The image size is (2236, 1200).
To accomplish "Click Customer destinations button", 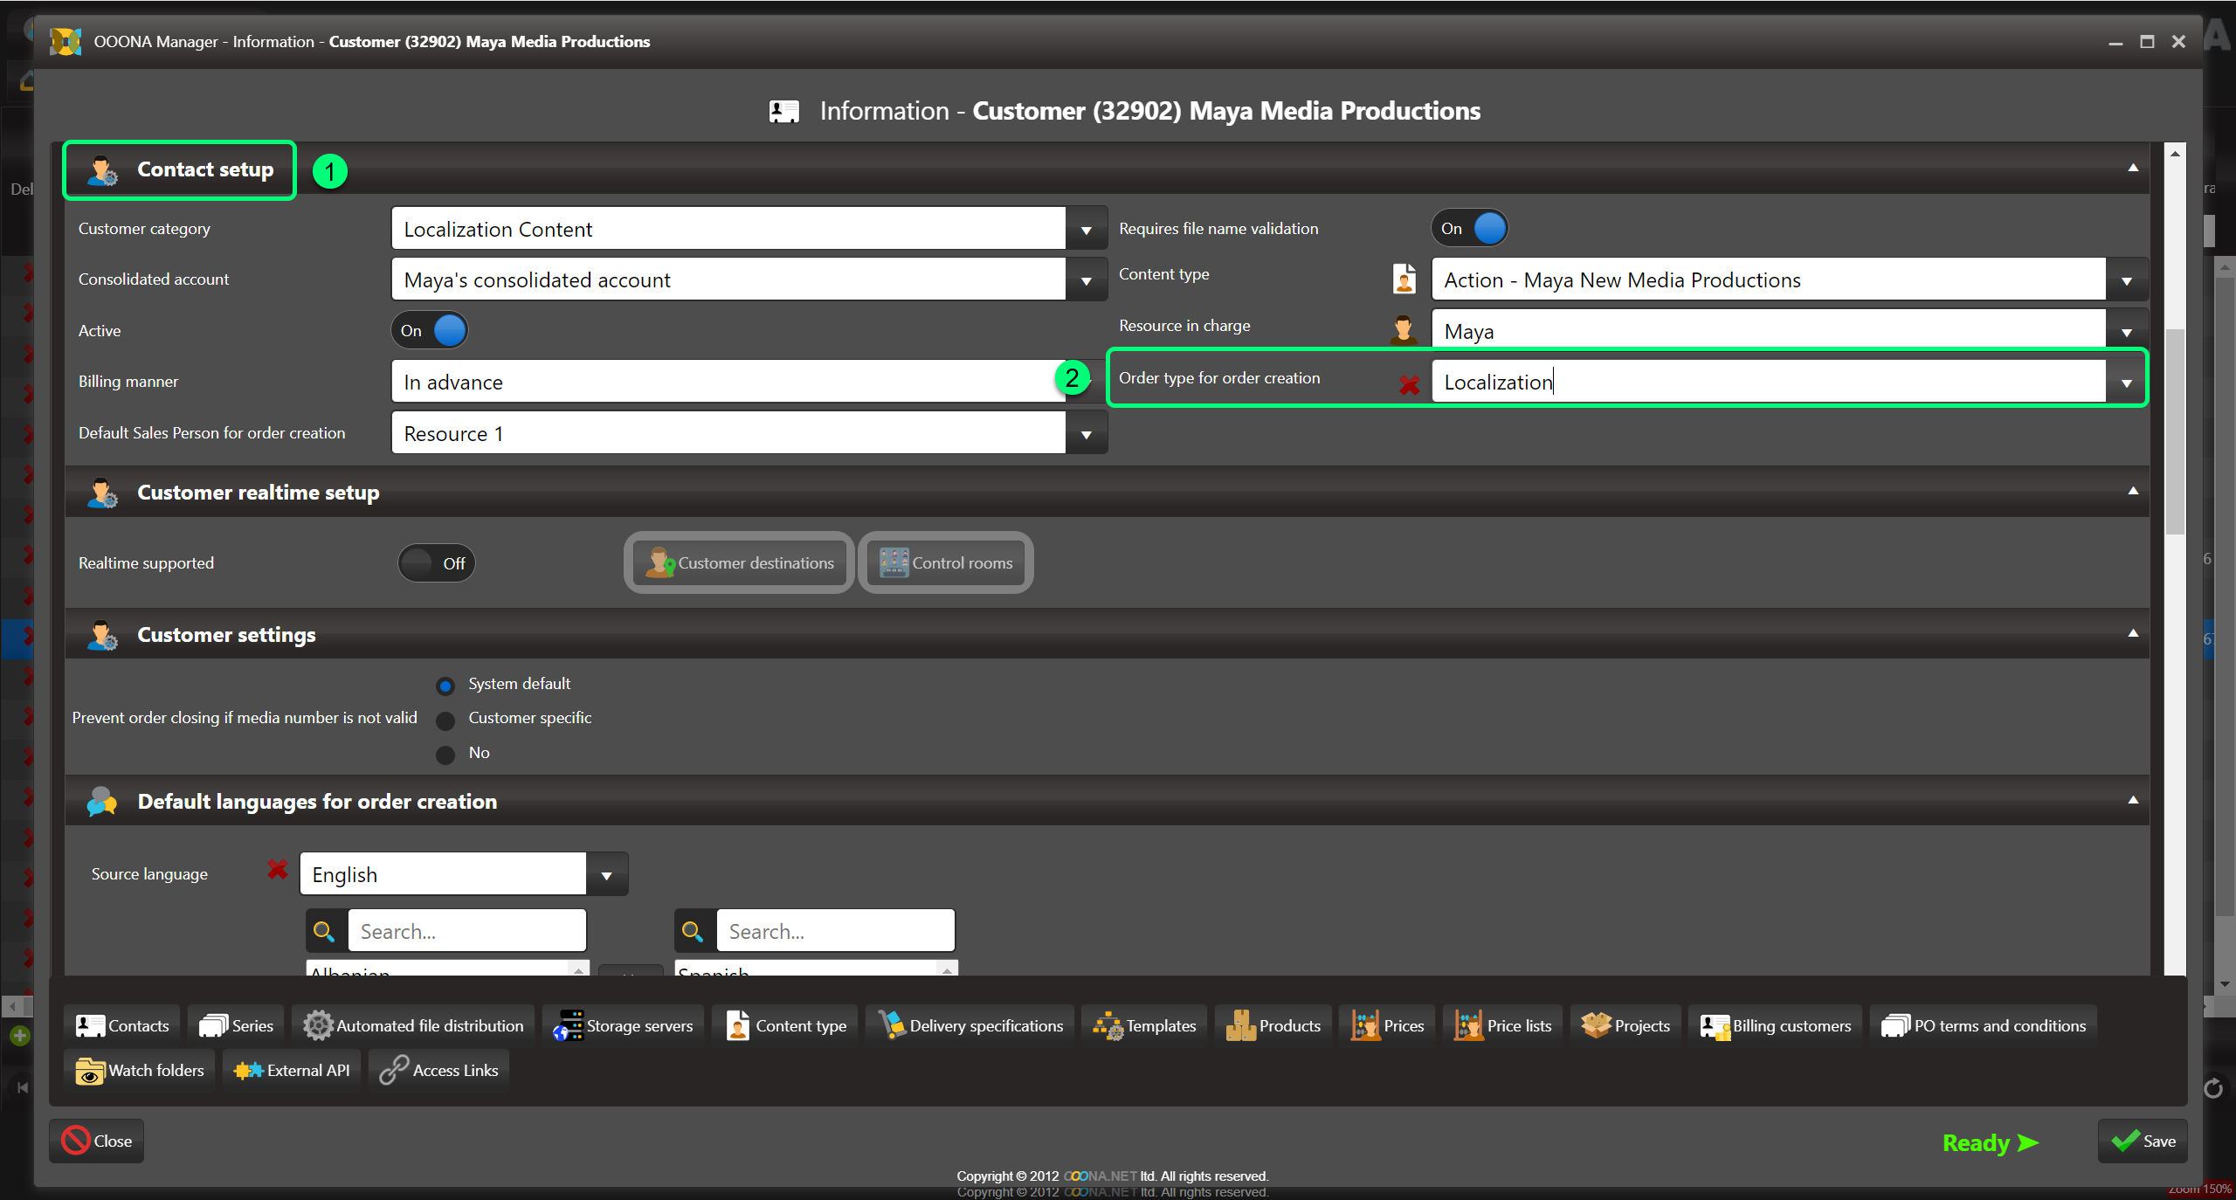I will pos(739,563).
